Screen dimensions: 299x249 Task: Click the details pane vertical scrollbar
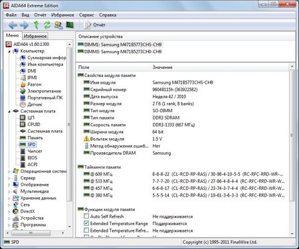pyautogui.click(x=292, y=135)
